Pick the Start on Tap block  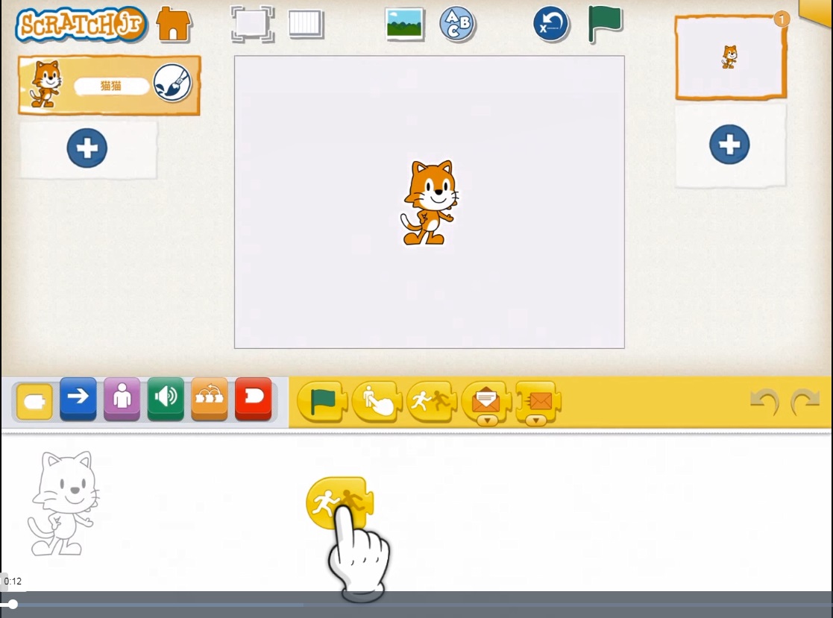(377, 402)
